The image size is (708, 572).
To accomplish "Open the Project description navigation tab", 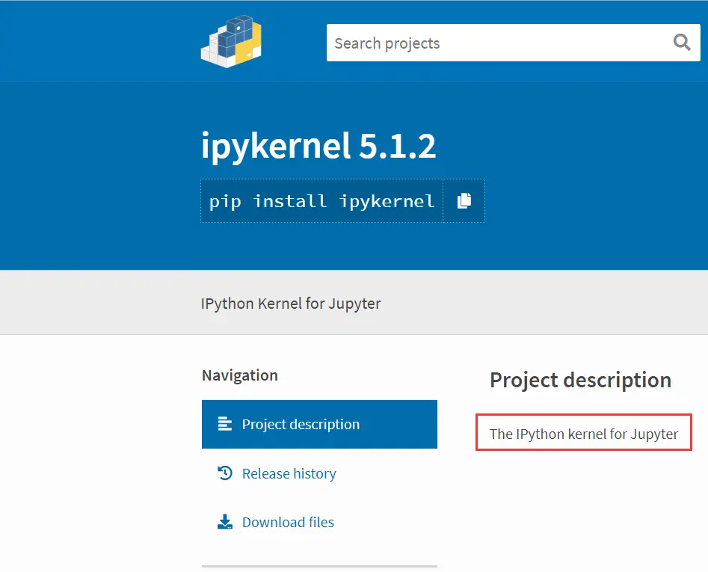I will (x=319, y=425).
